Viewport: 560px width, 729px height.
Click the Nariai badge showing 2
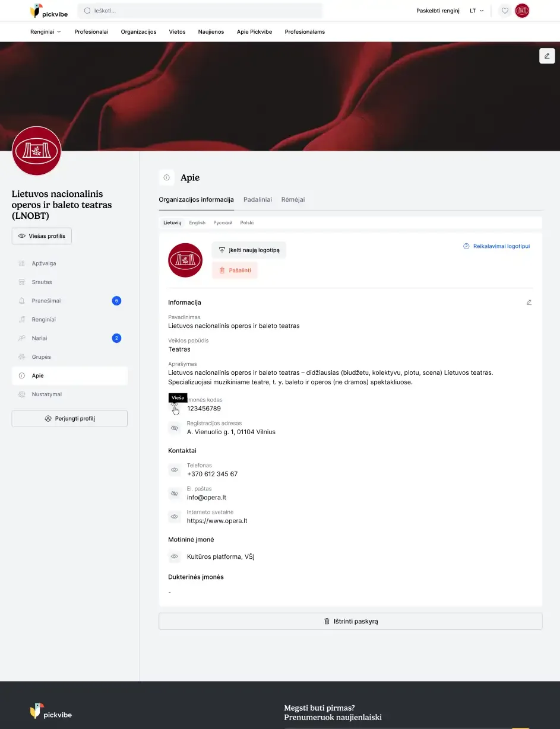point(116,338)
